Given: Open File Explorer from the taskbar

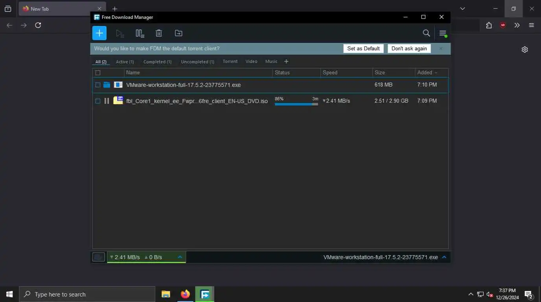Looking at the screenshot, I should click(x=166, y=294).
